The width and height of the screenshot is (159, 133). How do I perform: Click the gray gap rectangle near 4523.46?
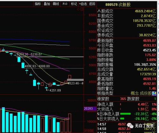pos(75,80)
